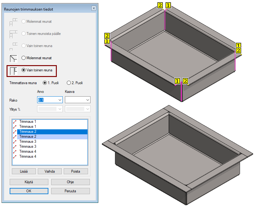Click the red line icon of first Trimmaus 1

pyautogui.click(x=15, y=122)
